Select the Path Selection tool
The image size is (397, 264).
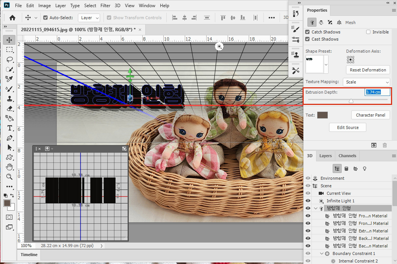(9, 147)
